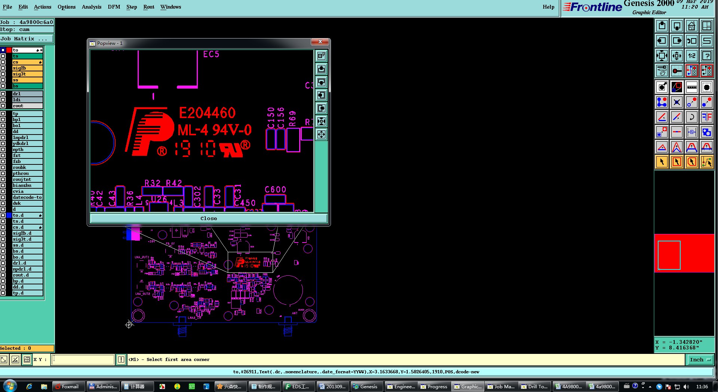This screenshot has height=392, width=718.
Task: Click the pan left icon in right toolbar
Action: coord(662,41)
